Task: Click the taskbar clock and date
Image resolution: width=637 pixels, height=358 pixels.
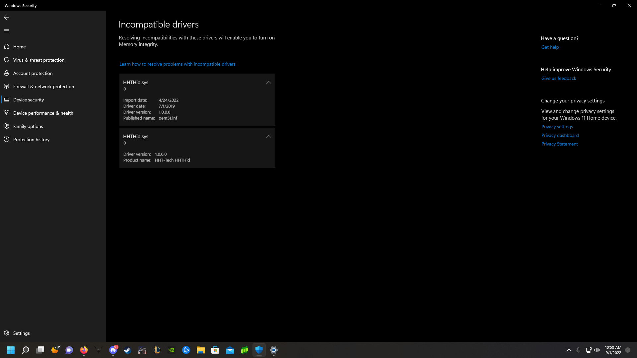Action: point(613,350)
